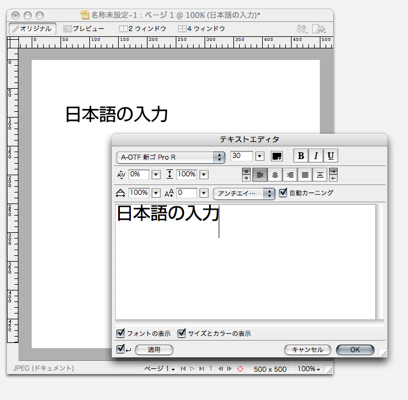Click the 適用 apply button

coord(153,350)
